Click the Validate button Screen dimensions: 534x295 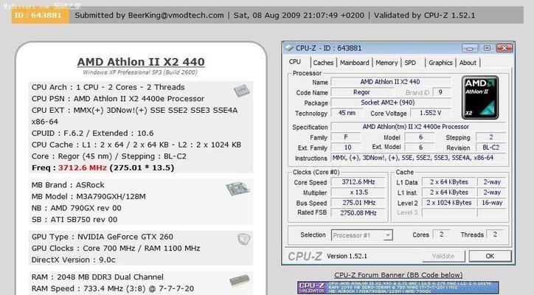(x=443, y=256)
